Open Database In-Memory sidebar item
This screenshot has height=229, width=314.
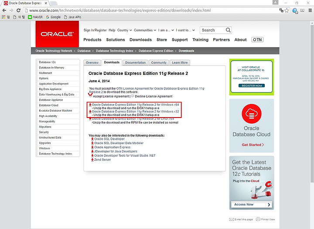(x=58, y=67)
